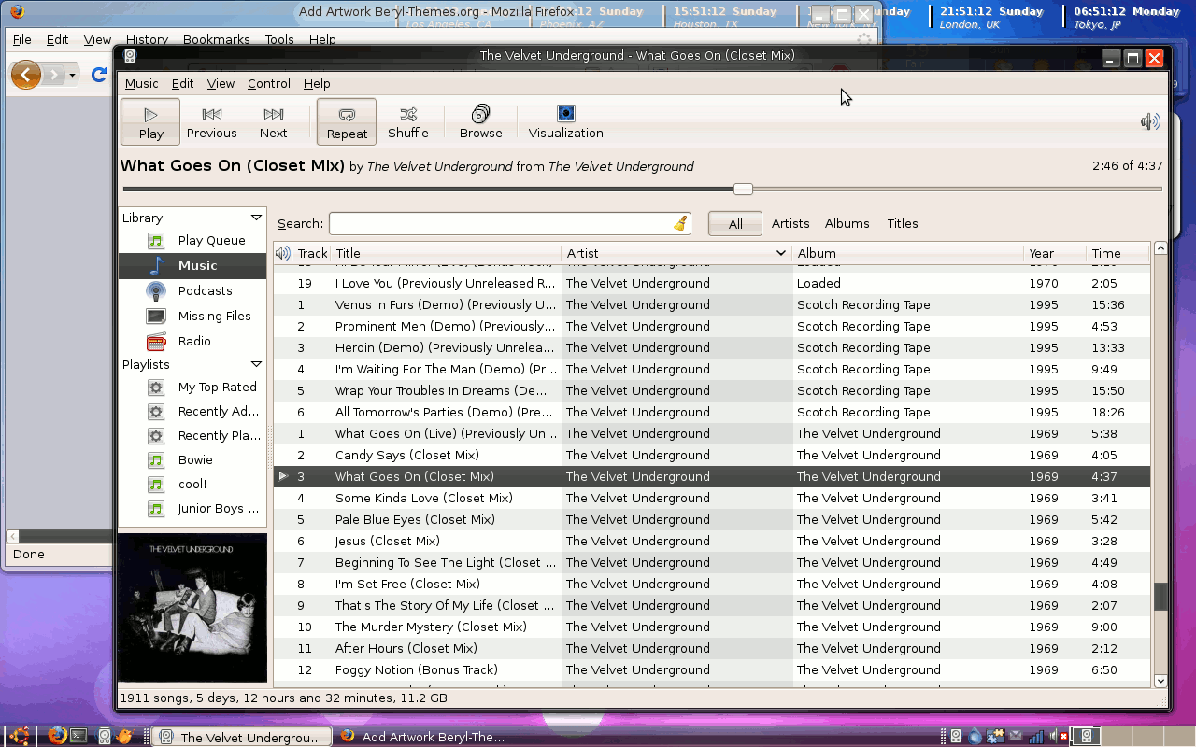Select the song Candy Says (Closet Mix)
The width and height of the screenshot is (1196, 747).
pyautogui.click(x=711, y=455)
